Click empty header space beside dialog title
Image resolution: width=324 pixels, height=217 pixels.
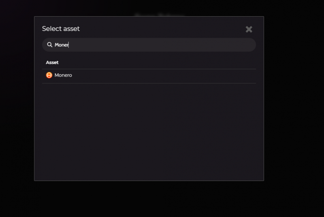pyautogui.click(x=162, y=29)
